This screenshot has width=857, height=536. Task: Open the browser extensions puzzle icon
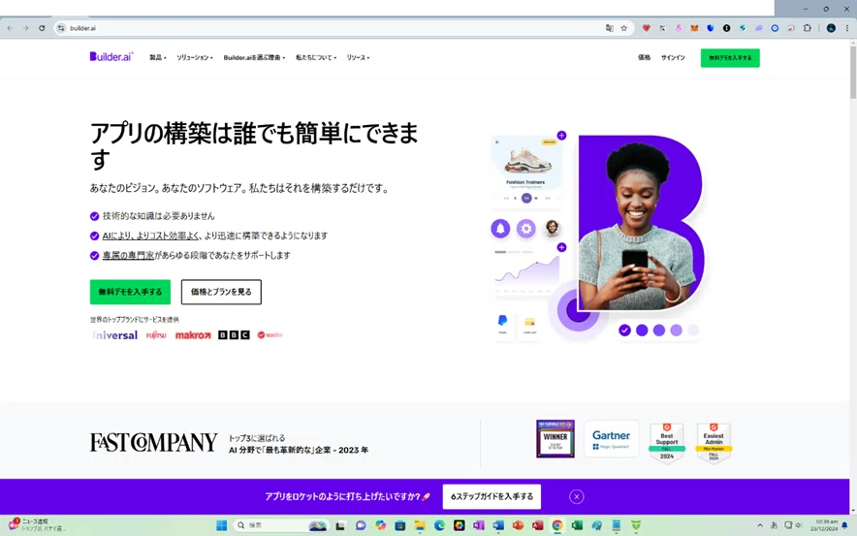pos(808,28)
